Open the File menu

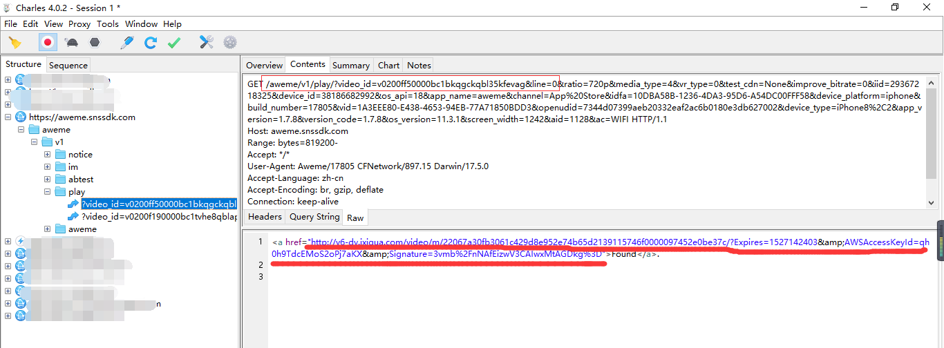coord(10,23)
